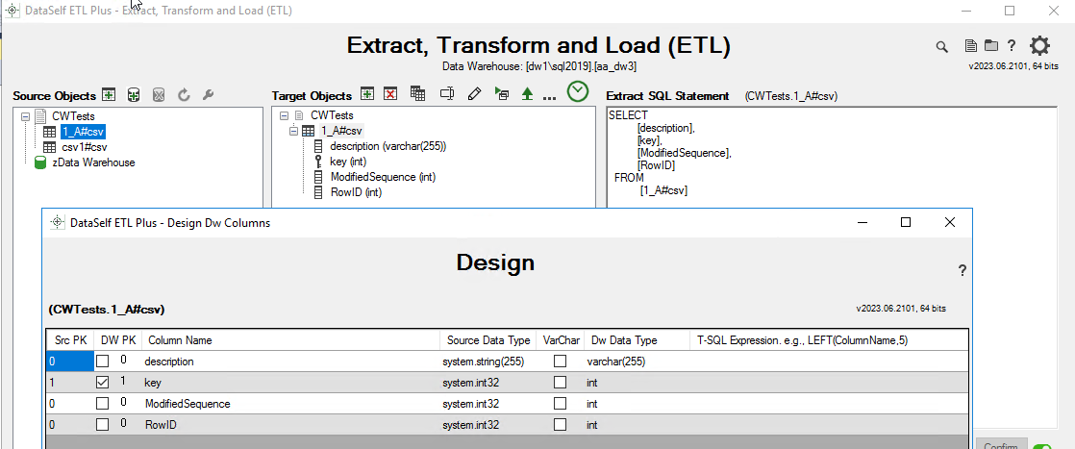Click the T-SQL Expression column header
This screenshot has height=449, width=1075.
pyautogui.click(x=829, y=340)
